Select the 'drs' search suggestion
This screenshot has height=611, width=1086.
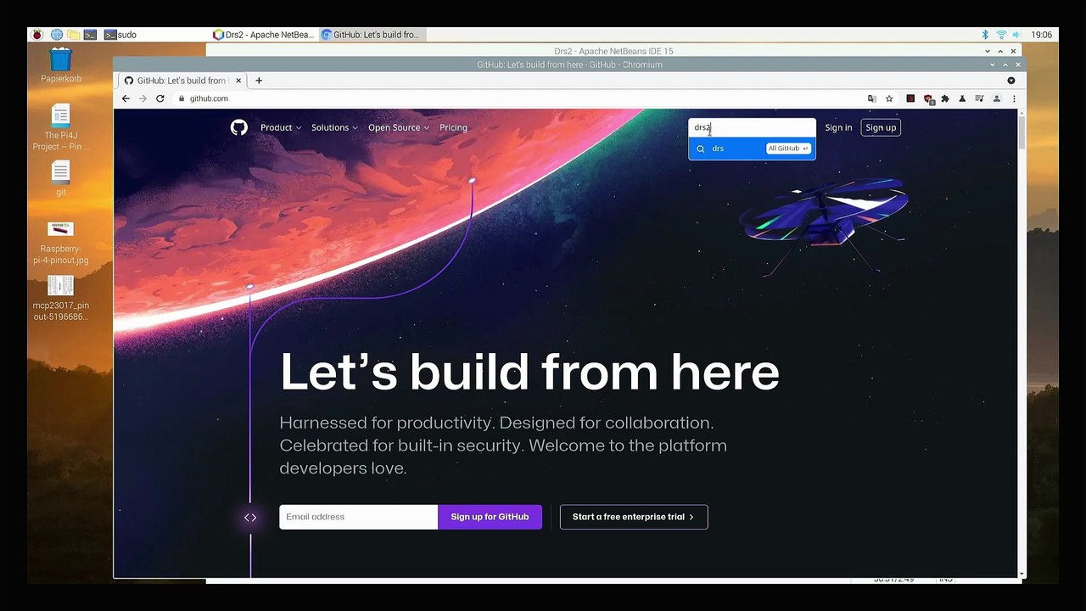(752, 149)
